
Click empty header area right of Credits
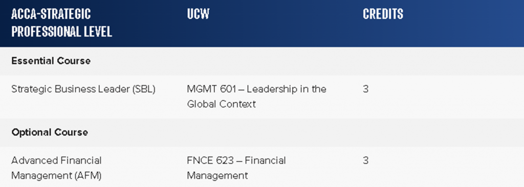[465, 23]
